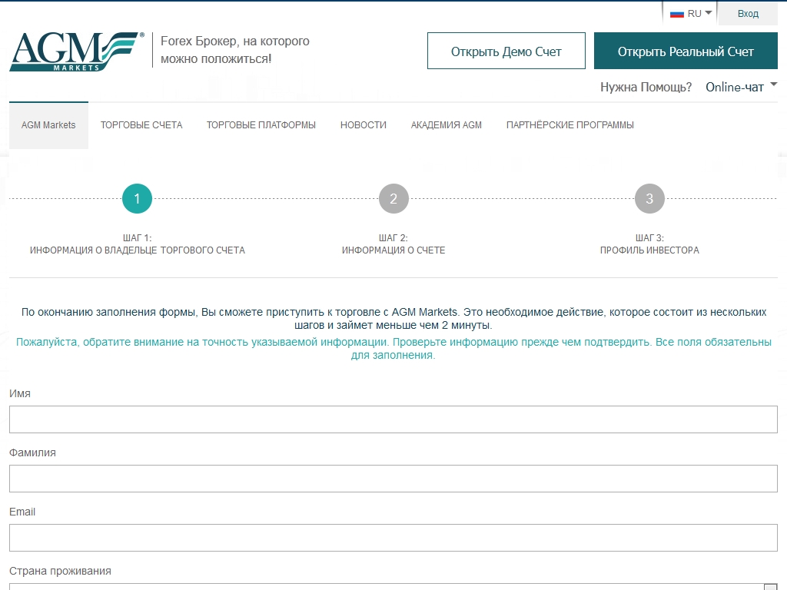
Task: Focus the Фамилия input field
Action: tap(393, 479)
